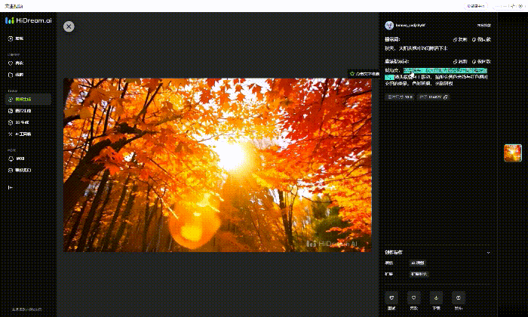Click the HD image (高清图) chip
Viewport: 528px width, 317px height.
(x=417, y=263)
